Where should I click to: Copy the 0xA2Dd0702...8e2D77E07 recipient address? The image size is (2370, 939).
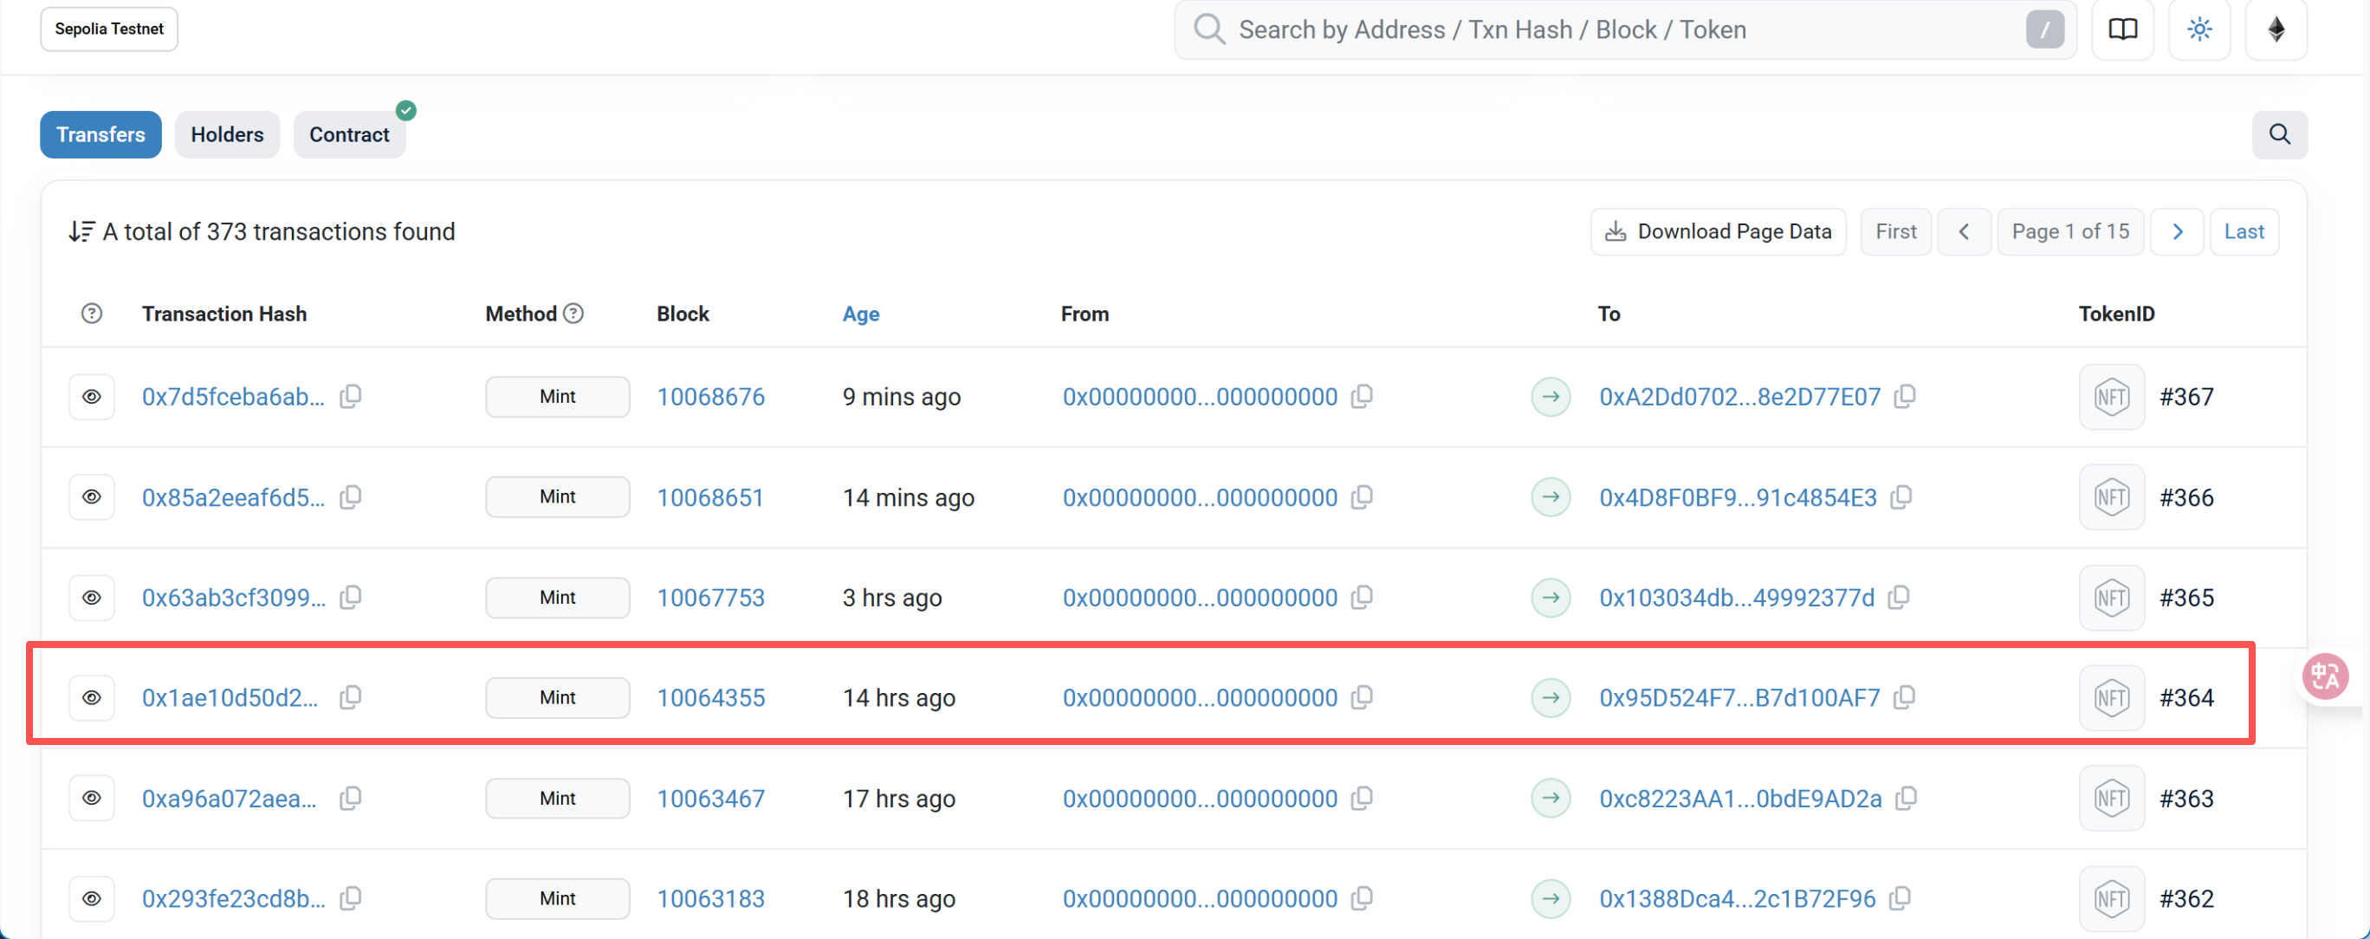click(x=1906, y=397)
